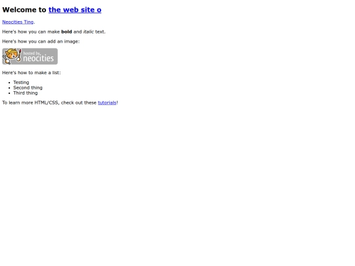
Task: Open the tutorials link
Action: point(107,102)
